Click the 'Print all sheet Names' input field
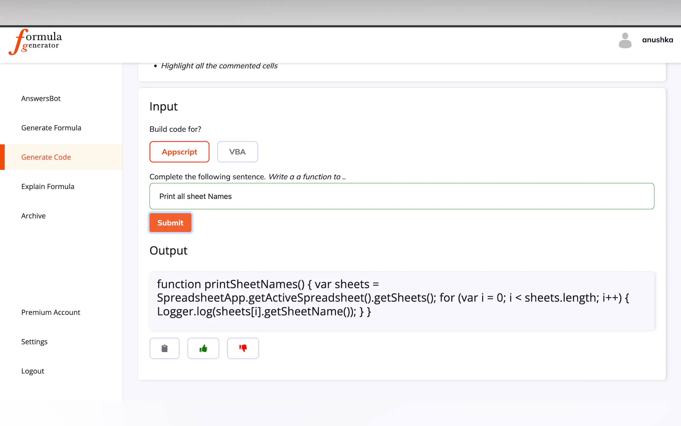Screen dimensions: 681x426 pos(401,196)
